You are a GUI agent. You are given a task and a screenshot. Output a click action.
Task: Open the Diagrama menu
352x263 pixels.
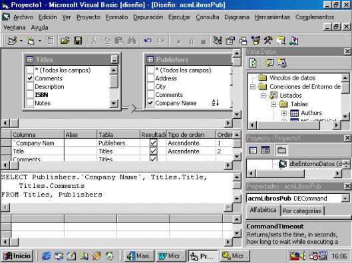click(x=237, y=17)
